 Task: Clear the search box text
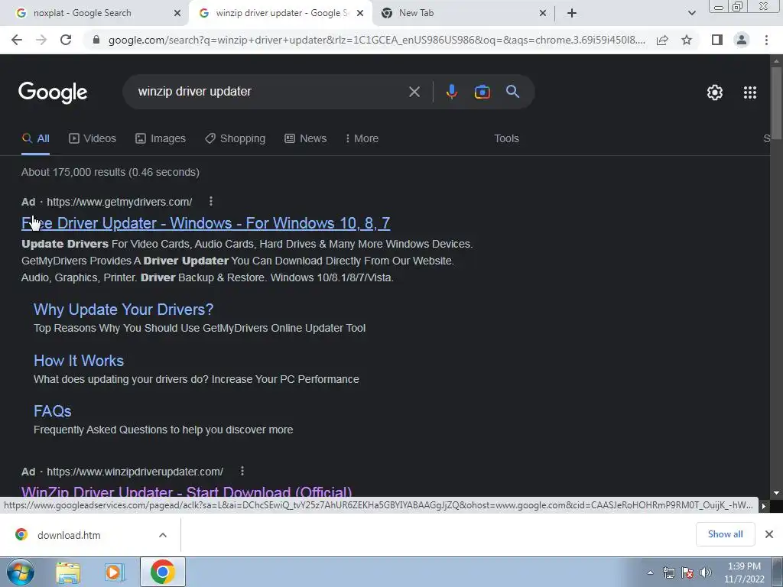click(x=414, y=92)
